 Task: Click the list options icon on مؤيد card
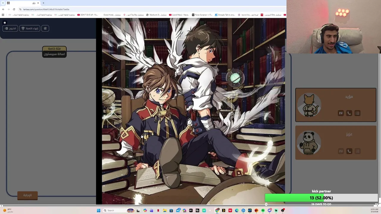click(x=357, y=113)
